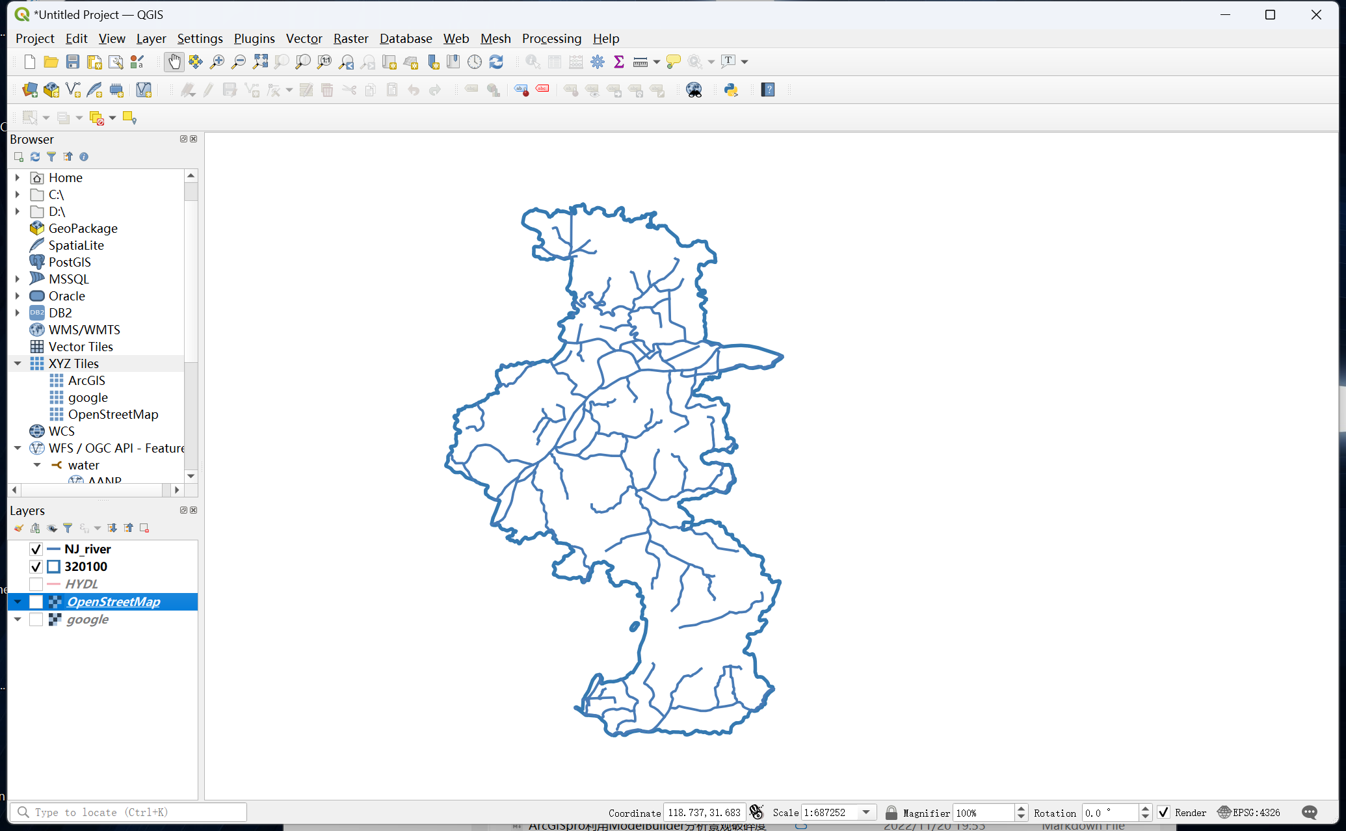Viewport: 1346px width, 831px height.
Task: Click the EPSG:4326 CRS button
Action: pyautogui.click(x=1249, y=812)
